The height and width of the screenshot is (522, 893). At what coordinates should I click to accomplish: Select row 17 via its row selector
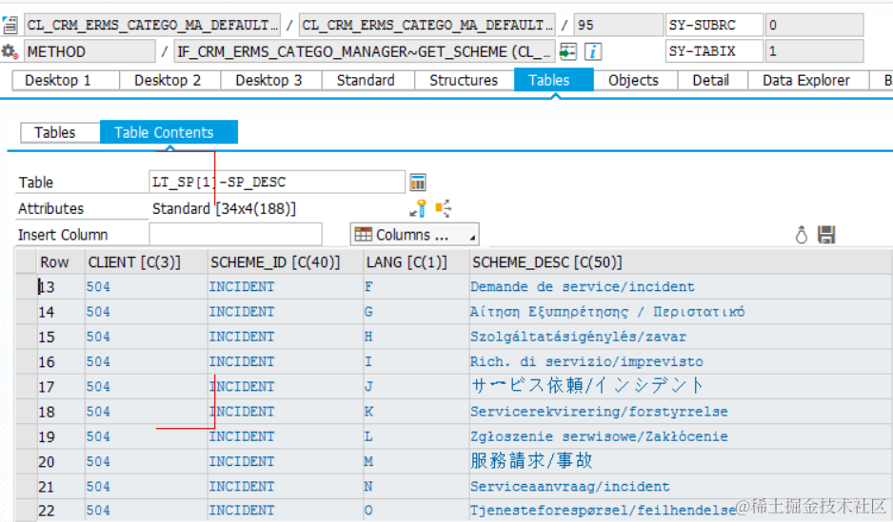click(x=27, y=387)
